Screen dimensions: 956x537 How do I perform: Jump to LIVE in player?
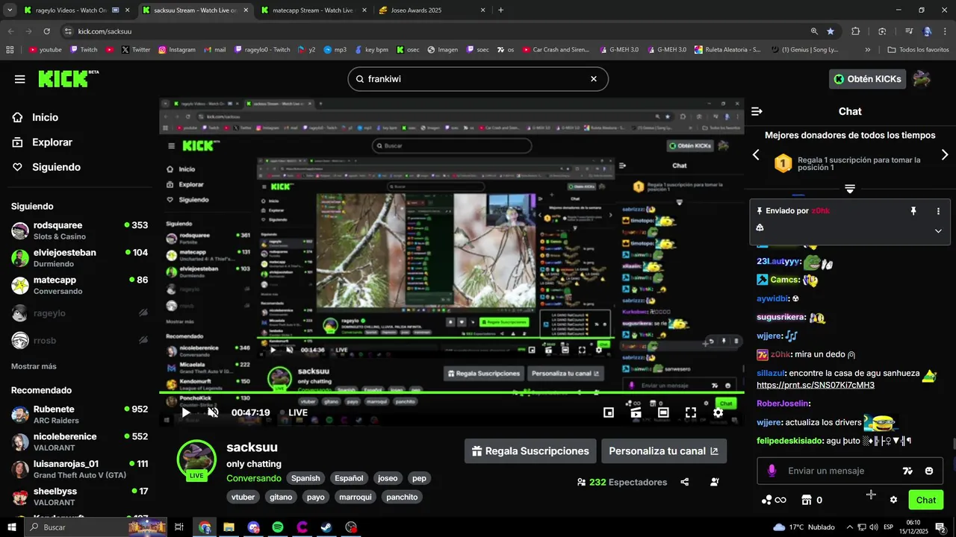coord(293,412)
